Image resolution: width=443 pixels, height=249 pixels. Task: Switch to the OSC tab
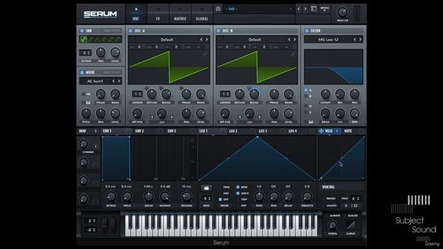[x=136, y=14]
